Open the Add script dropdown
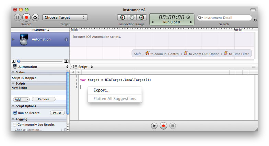This screenshot has height=146, width=269. pos(21,99)
